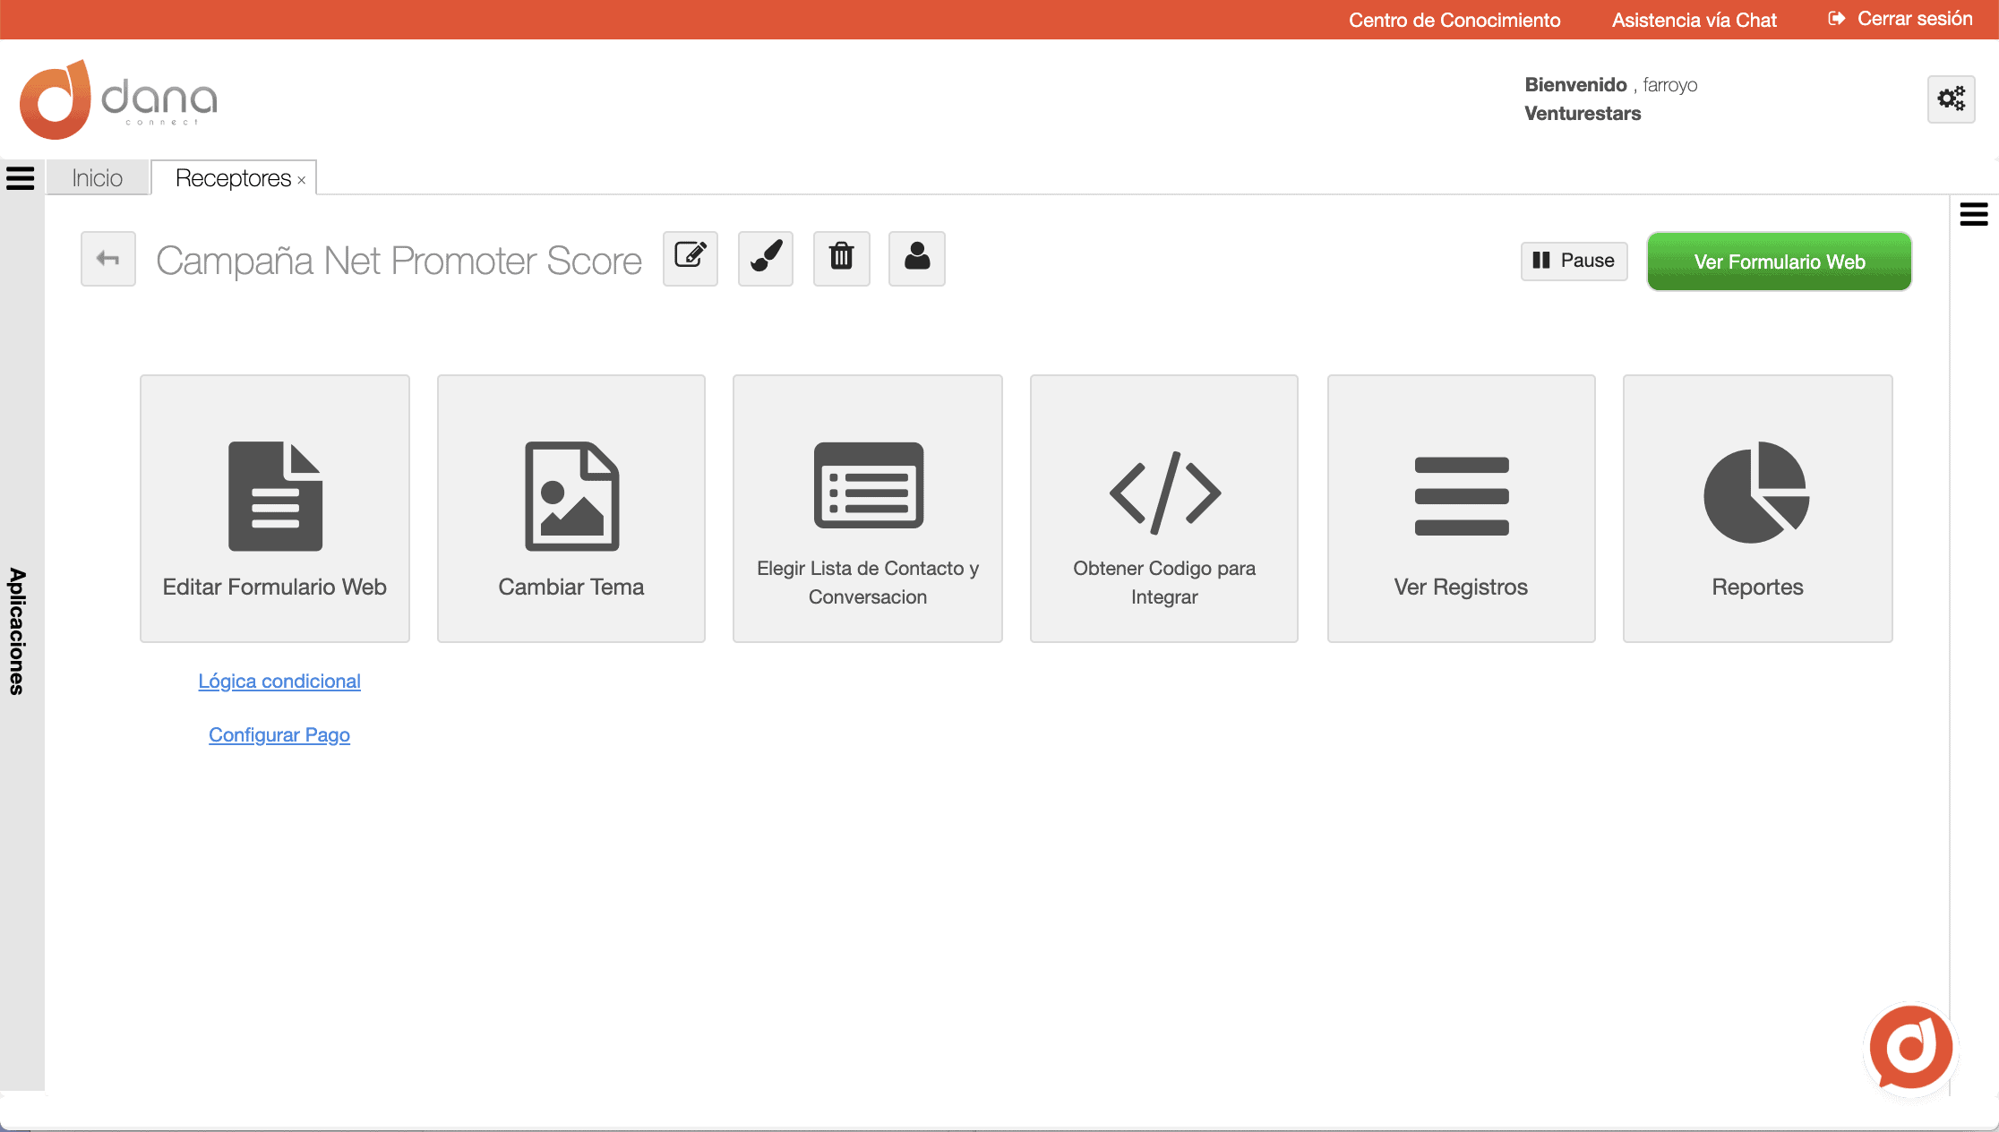The height and width of the screenshot is (1132, 1999).
Task: Open the settings gears icon
Action: pyautogui.click(x=1952, y=99)
